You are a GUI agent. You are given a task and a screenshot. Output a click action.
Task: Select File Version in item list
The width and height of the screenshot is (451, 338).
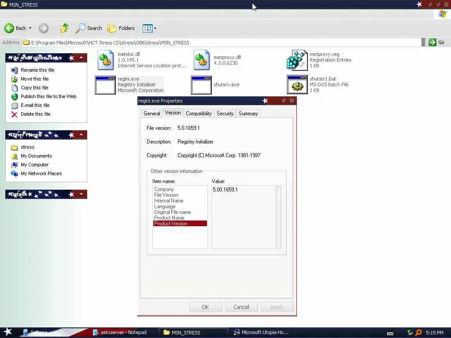click(166, 195)
